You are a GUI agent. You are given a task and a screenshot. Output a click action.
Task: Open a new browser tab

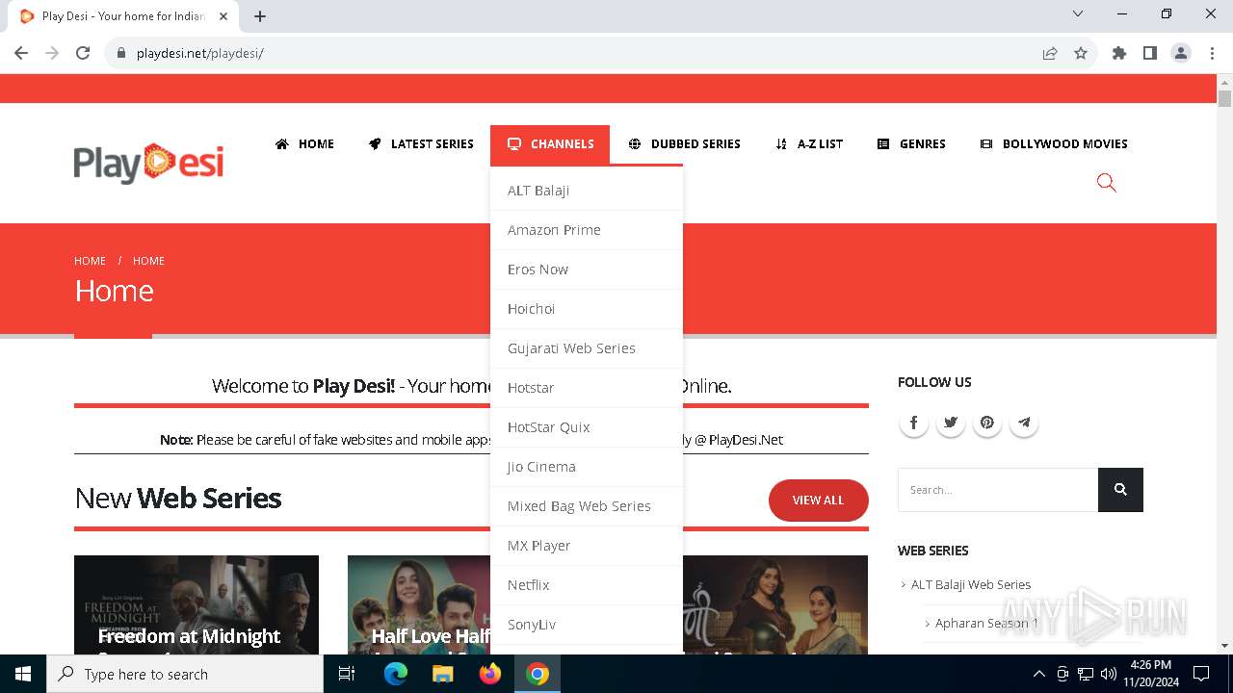(x=260, y=16)
